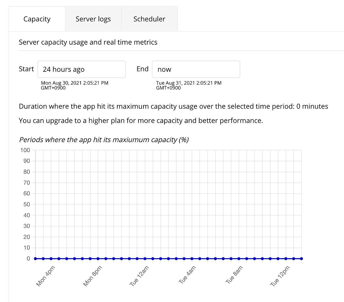The height and width of the screenshot is (302, 344).
Task: Switch to the Capacity tab
Action: coord(37,19)
